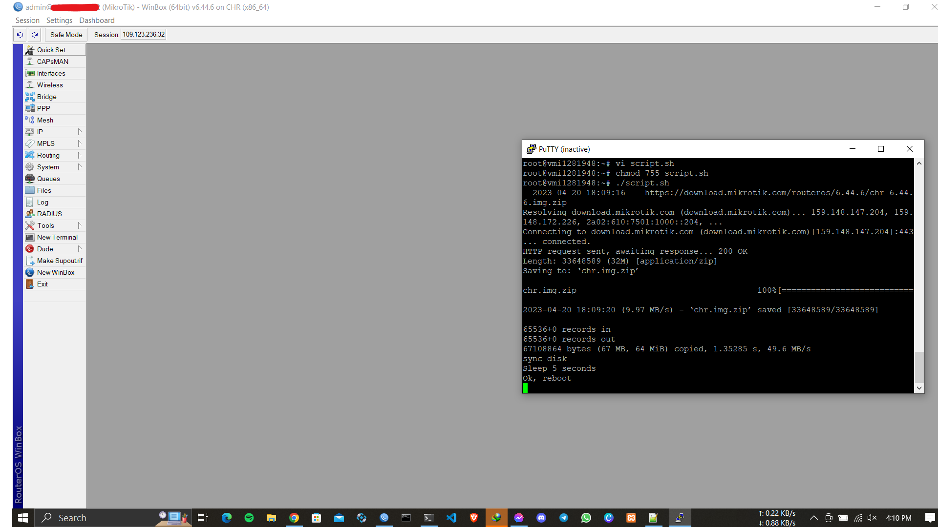Open Chrome from the Windows taskbar
The image size is (938, 527).
tap(294, 518)
